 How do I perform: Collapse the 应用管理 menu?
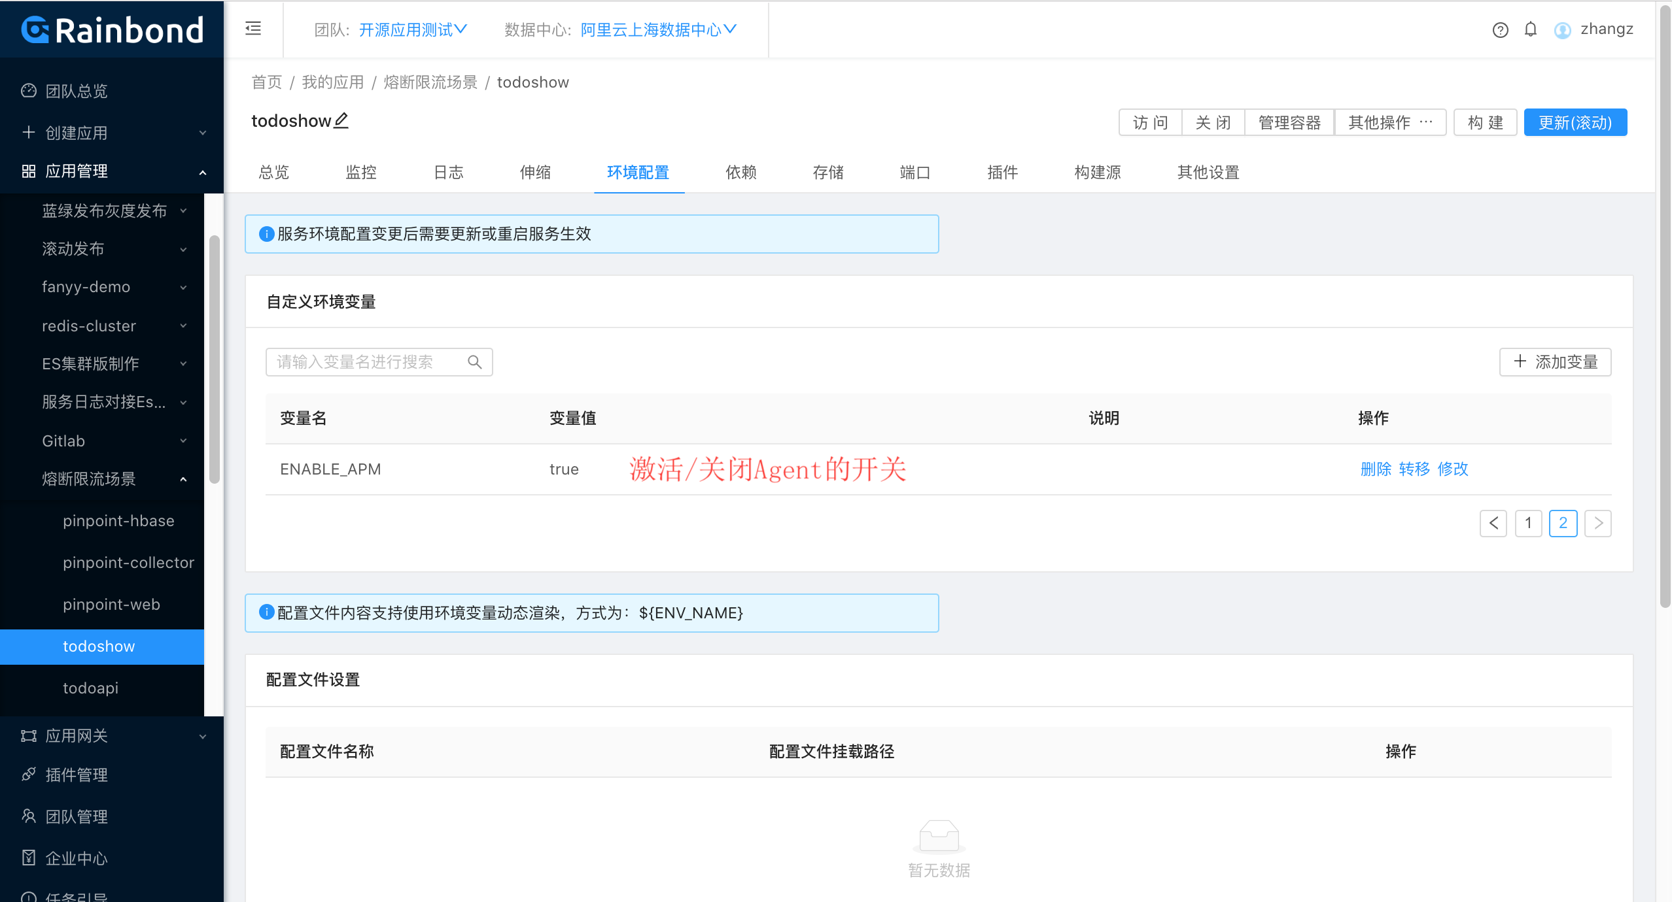pyautogui.click(x=203, y=172)
